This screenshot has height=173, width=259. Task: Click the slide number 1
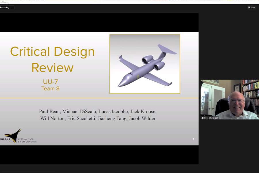pyautogui.click(x=193, y=139)
